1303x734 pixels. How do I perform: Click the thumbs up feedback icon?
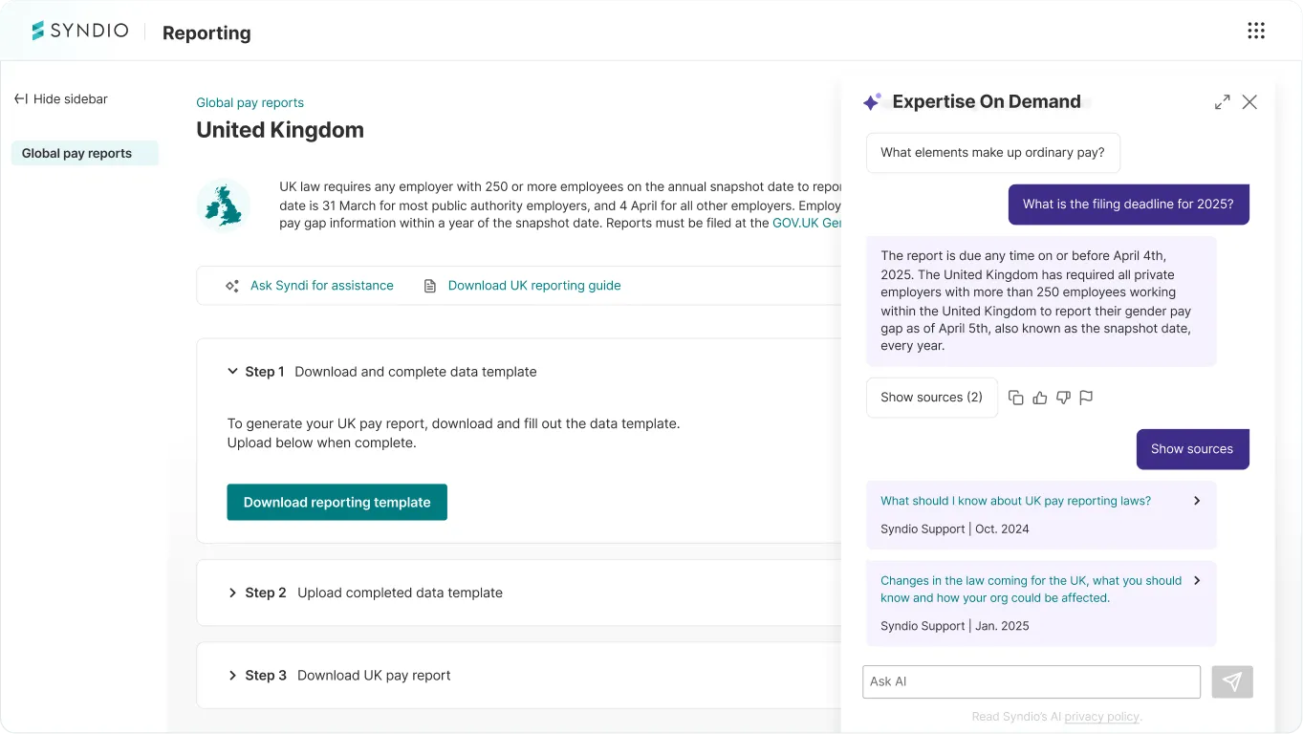pyautogui.click(x=1040, y=398)
